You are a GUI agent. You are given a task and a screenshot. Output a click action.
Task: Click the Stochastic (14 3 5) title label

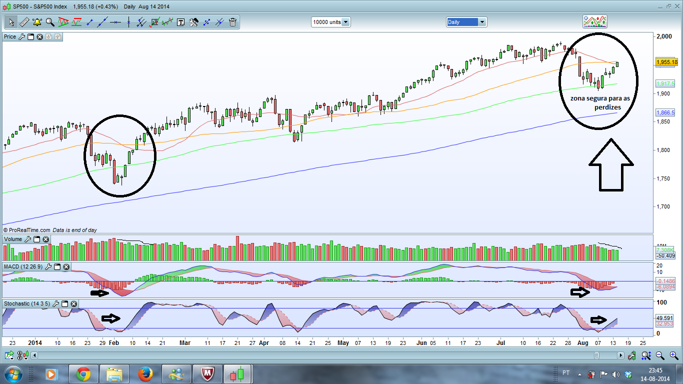pos(27,303)
